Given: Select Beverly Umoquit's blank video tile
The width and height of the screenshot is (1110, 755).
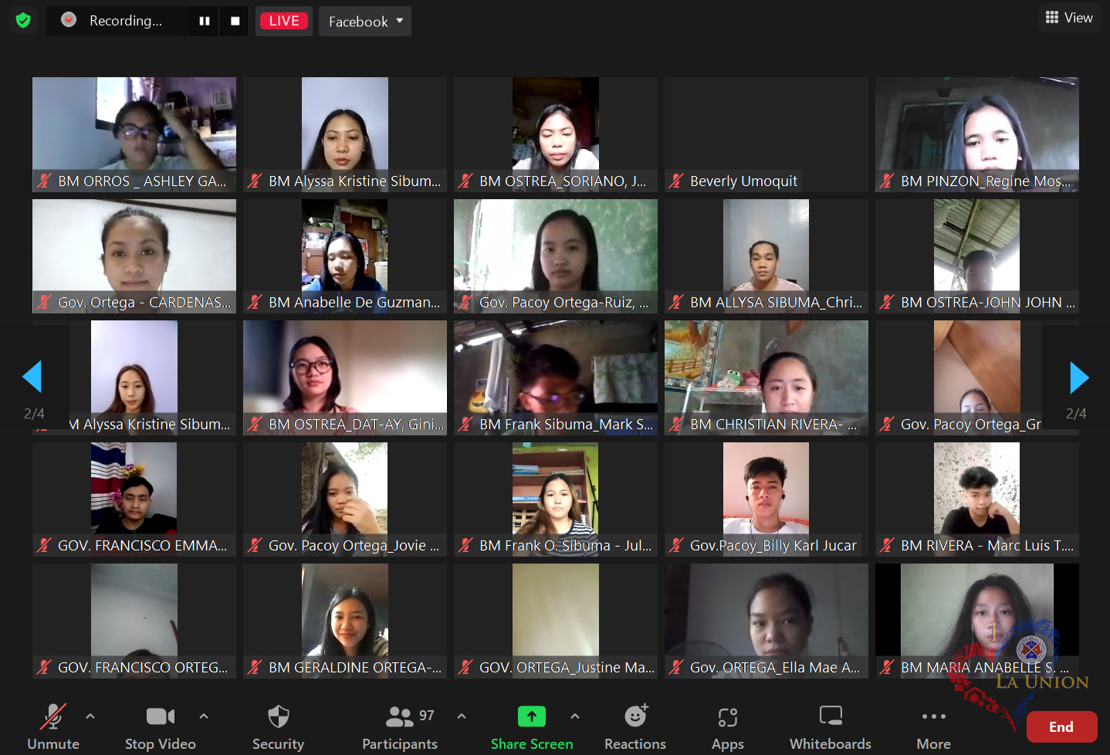Looking at the screenshot, I should (767, 134).
